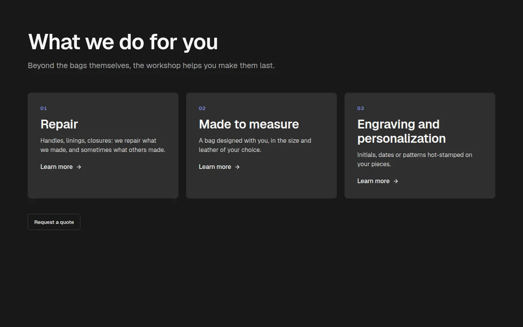Click the subtitle about the workshop helping bags last
Image resolution: width=523 pixels, height=327 pixels.
click(151, 65)
